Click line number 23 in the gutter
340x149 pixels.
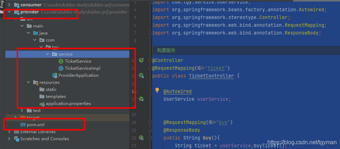coord(134,145)
